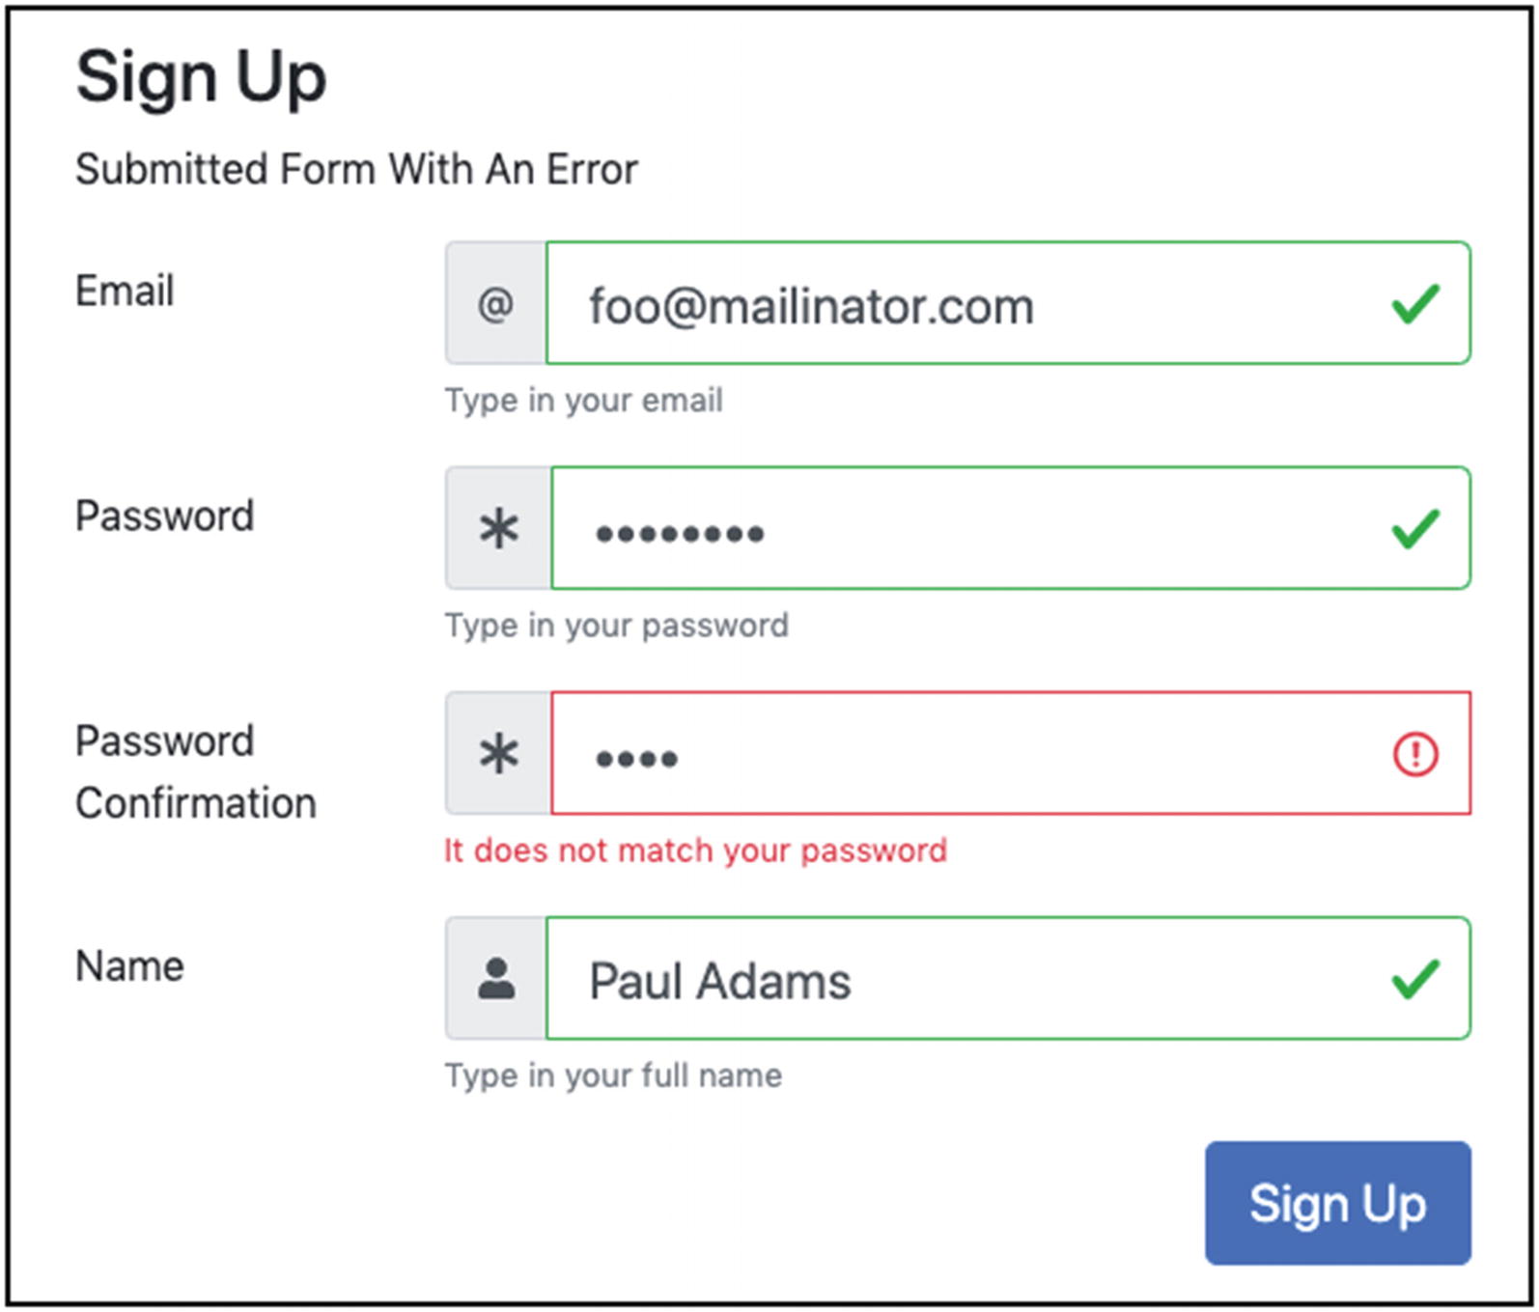Click the green checkmark in the email field
1539x1312 pixels.
coord(1415,304)
